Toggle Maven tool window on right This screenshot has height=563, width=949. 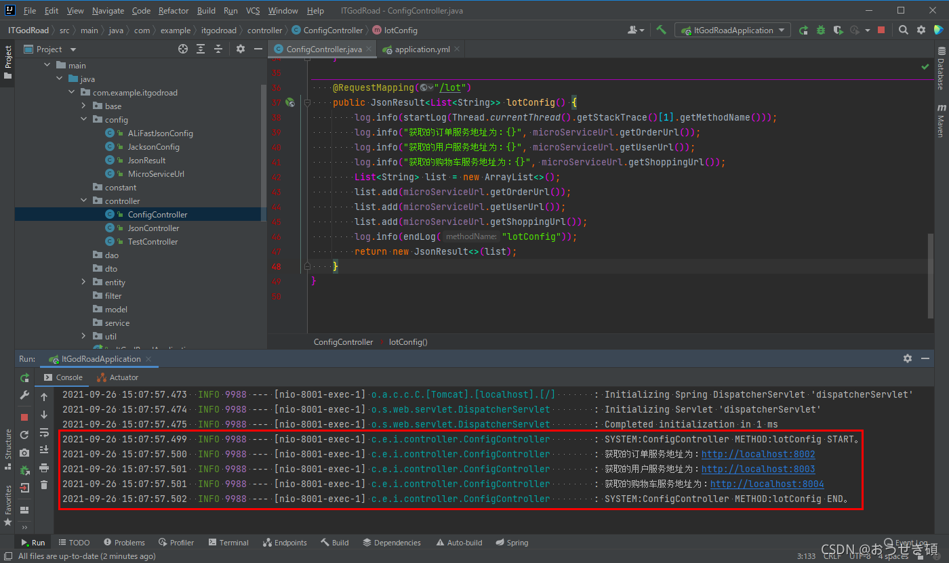pyautogui.click(x=942, y=121)
